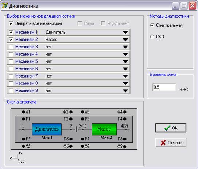The image size is (198, 169).
Task: Close the Диагностика window
Action: [x=192, y=6]
